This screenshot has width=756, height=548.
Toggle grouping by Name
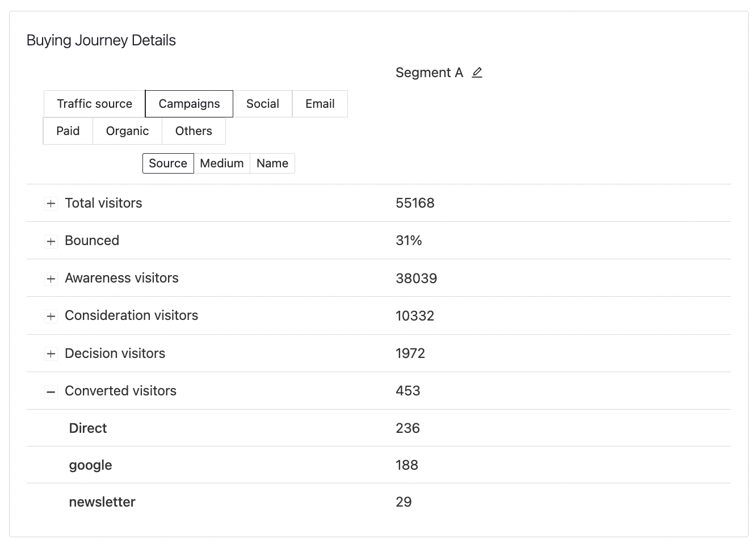tap(272, 163)
